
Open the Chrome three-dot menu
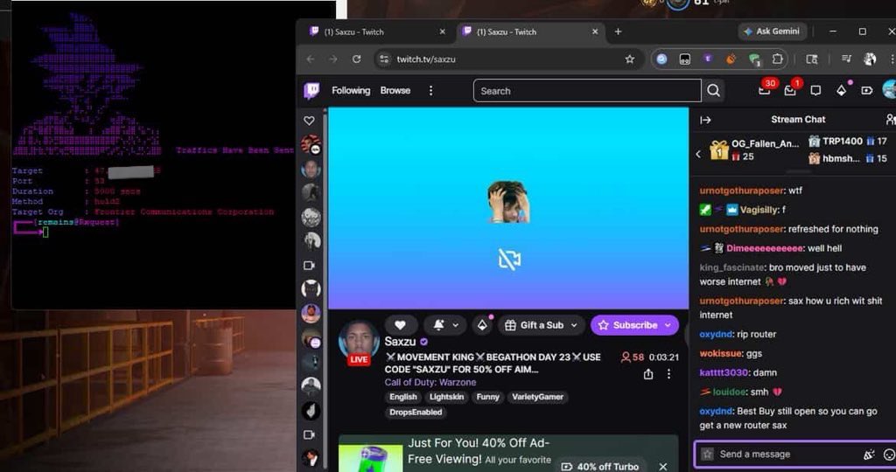[x=892, y=59]
